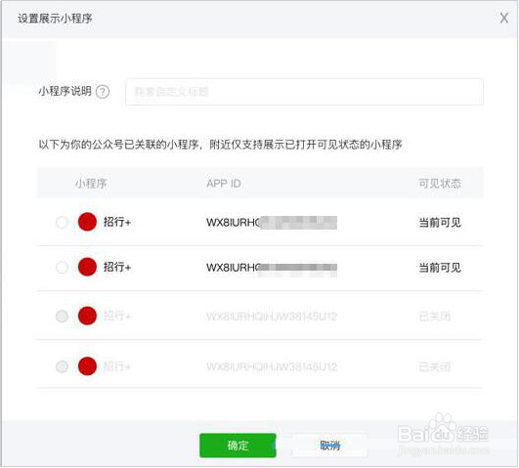This screenshot has height=468, width=519.
Task: Close the 设置展示小程序 dialog
Action: [504, 18]
